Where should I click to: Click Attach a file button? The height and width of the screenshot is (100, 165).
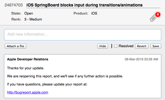point(15,46)
